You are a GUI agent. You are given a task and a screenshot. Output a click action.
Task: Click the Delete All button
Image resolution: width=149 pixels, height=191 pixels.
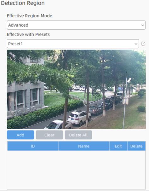(78, 135)
